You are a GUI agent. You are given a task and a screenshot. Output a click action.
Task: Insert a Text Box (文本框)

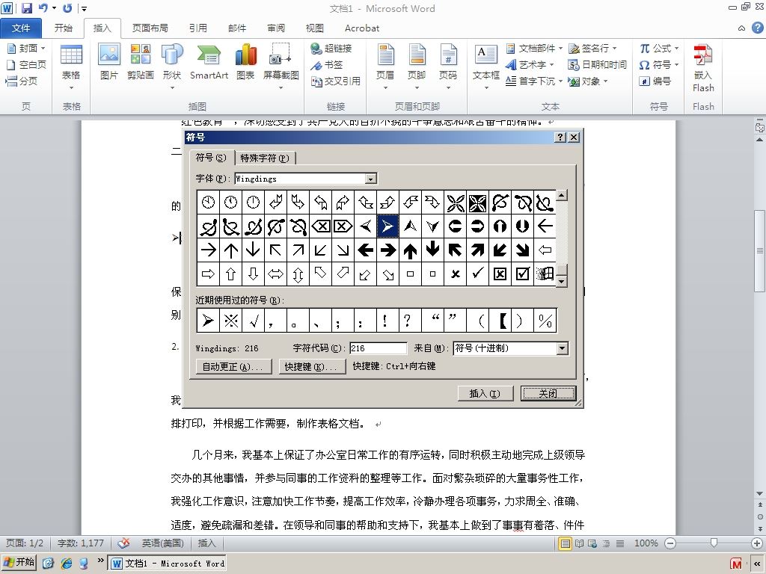[x=486, y=67]
